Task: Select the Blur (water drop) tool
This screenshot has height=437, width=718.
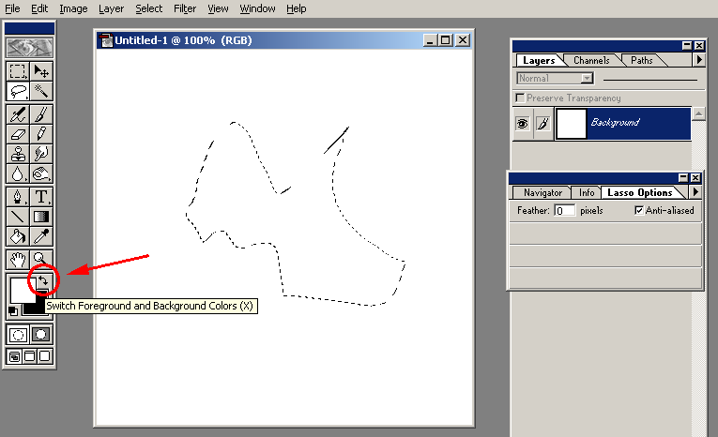Action: [18, 173]
